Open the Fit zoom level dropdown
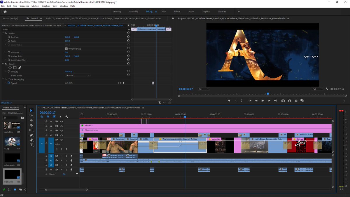This screenshot has height=197, width=350. click(204, 89)
